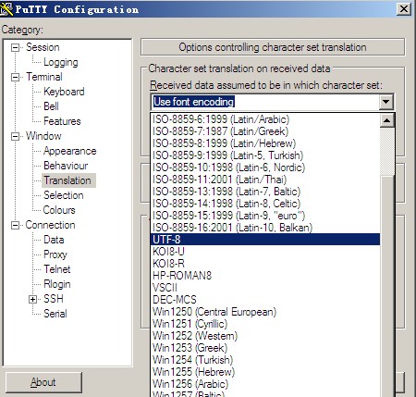Viewport: 416px width, 397px height.
Task: Open the Logging category
Action: [61, 62]
